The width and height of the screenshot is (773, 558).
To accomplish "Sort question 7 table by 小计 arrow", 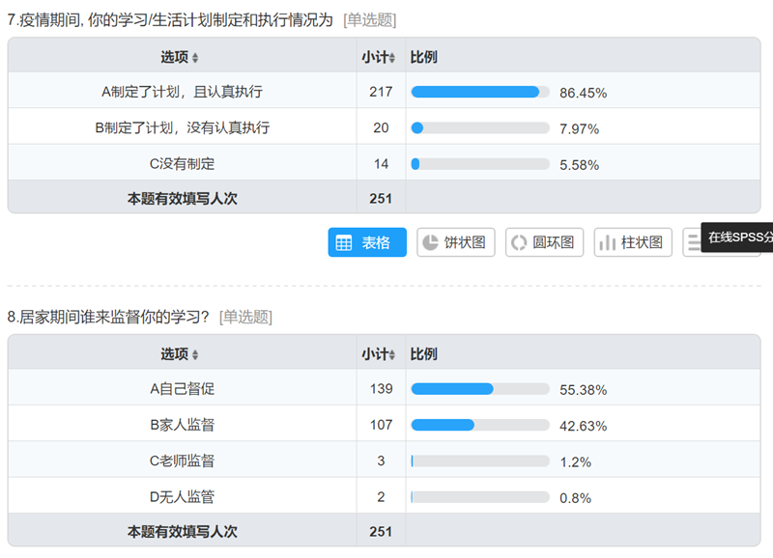I will point(393,58).
